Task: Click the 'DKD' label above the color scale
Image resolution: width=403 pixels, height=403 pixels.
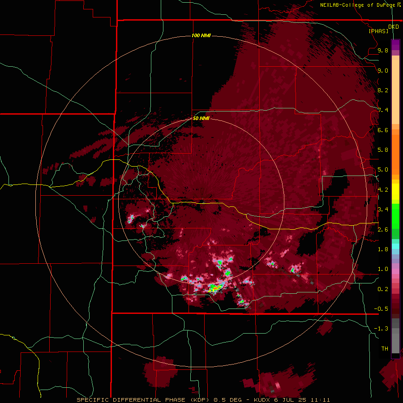Action: [394, 26]
